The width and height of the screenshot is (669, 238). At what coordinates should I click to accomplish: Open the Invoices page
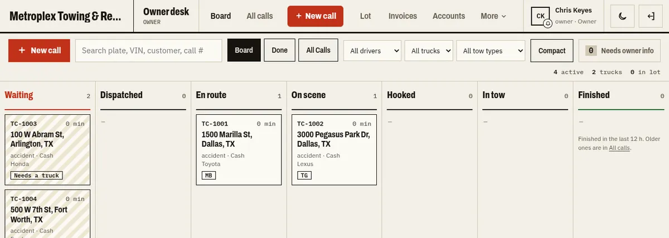point(403,16)
